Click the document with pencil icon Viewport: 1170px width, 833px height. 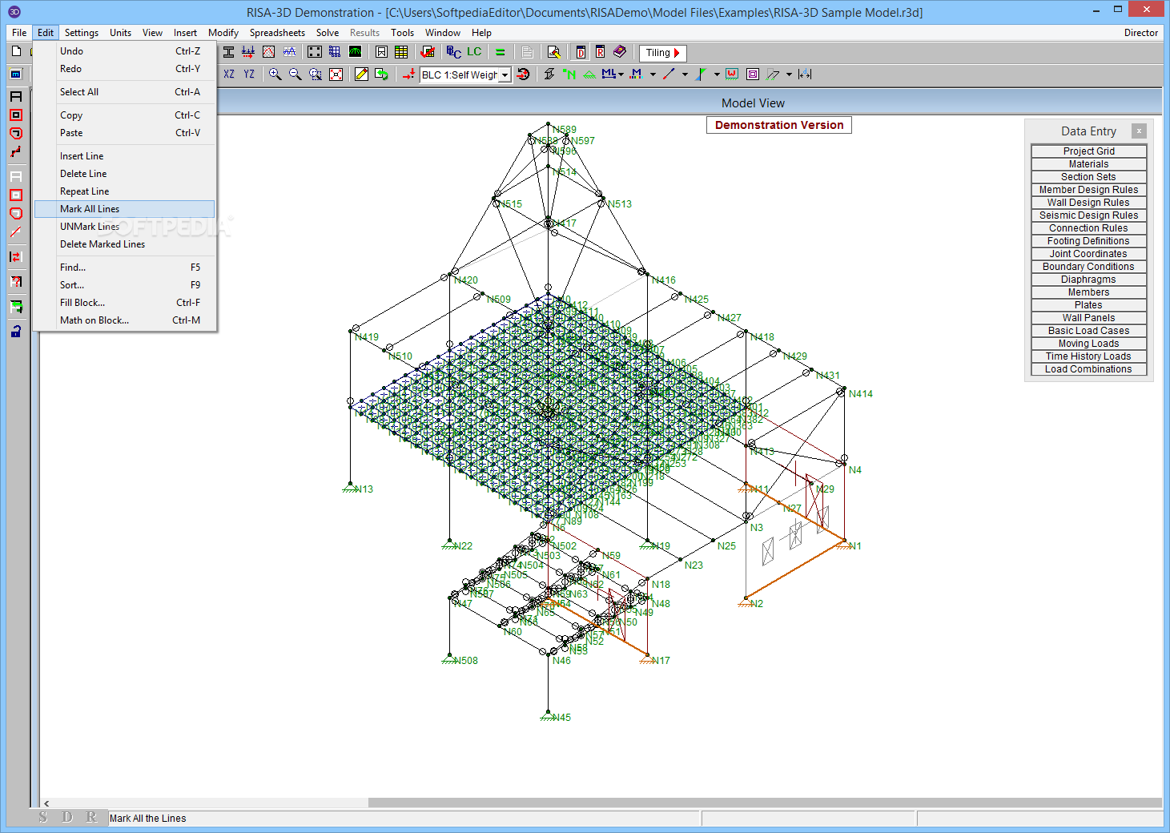tap(553, 52)
